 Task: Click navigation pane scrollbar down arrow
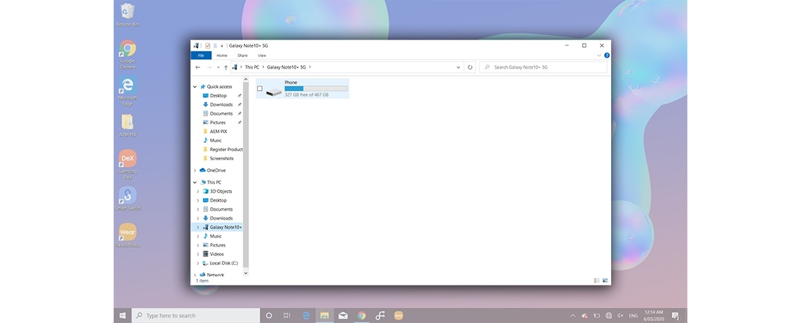[246, 273]
